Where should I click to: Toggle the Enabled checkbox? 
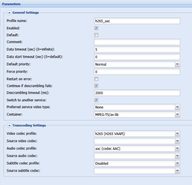tap(96, 28)
